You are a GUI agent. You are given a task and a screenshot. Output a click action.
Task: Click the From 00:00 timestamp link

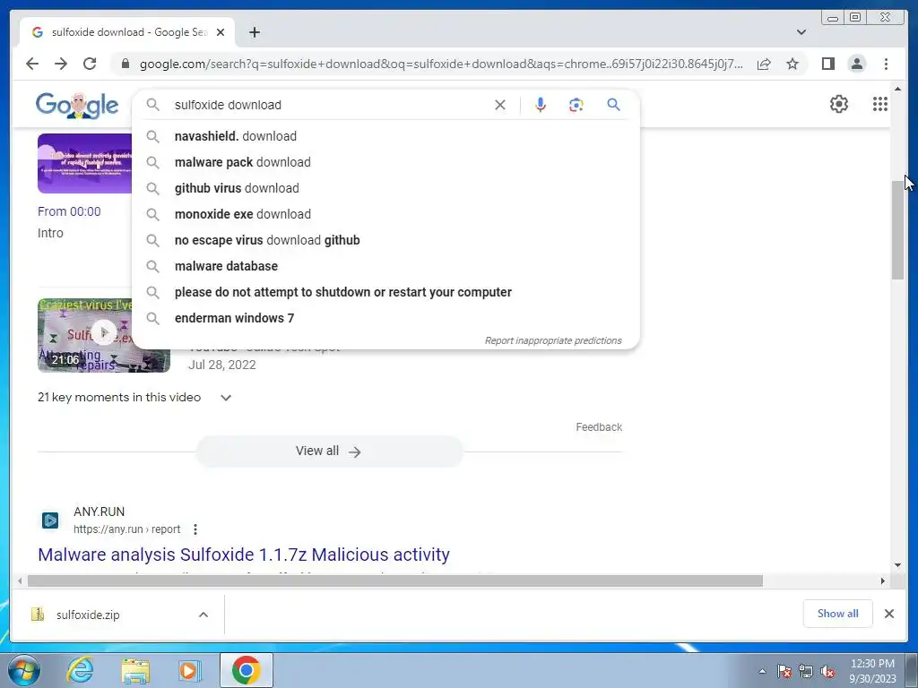[x=69, y=211]
